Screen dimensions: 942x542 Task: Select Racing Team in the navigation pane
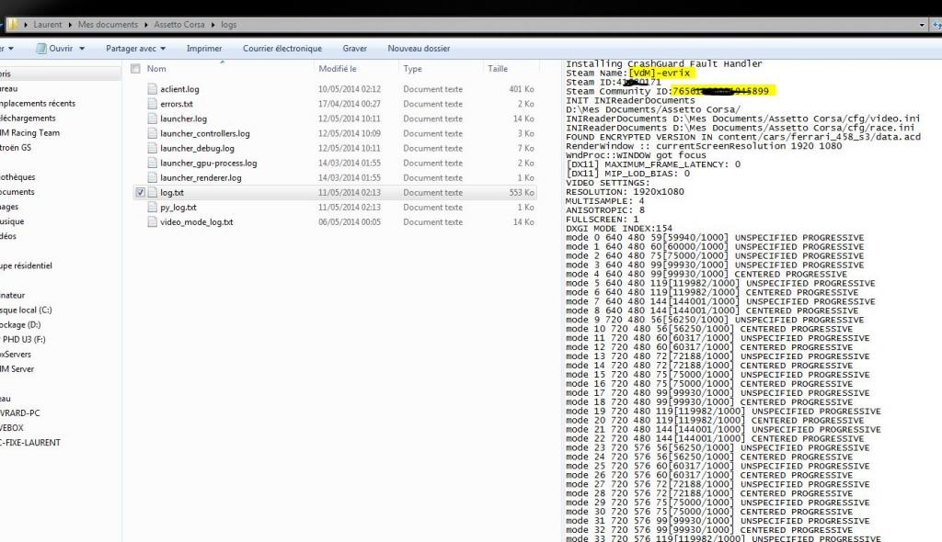click(30, 132)
